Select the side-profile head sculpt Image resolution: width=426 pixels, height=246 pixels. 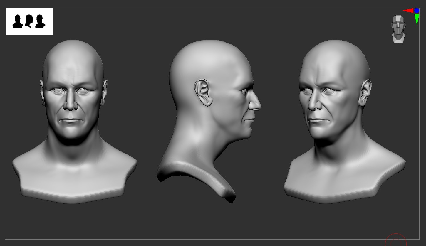tap(209, 121)
